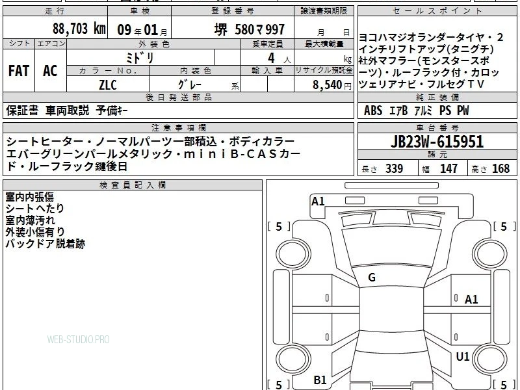This screenshot has height=390, width=520.
Task: Select the color code ZLC
Action: point(108,84)
